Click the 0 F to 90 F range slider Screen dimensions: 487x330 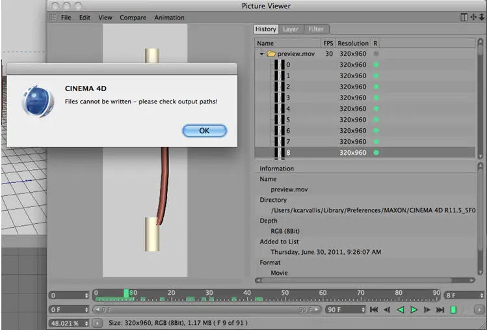pos(207,310)
